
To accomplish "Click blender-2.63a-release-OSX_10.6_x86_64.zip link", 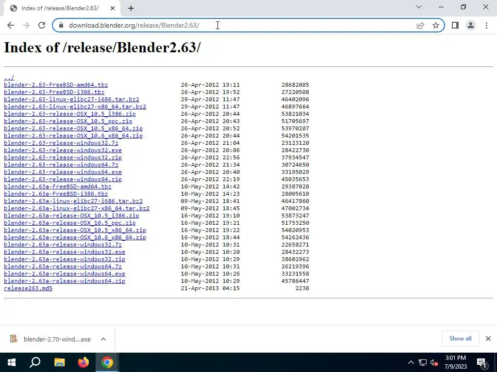I will tap(75, 237).
